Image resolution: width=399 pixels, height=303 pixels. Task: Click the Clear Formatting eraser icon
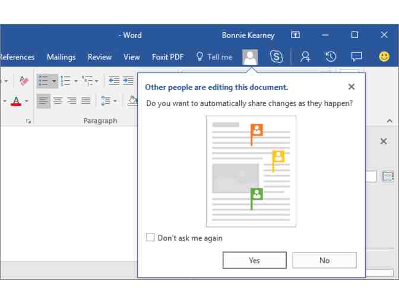coord(24,81)
